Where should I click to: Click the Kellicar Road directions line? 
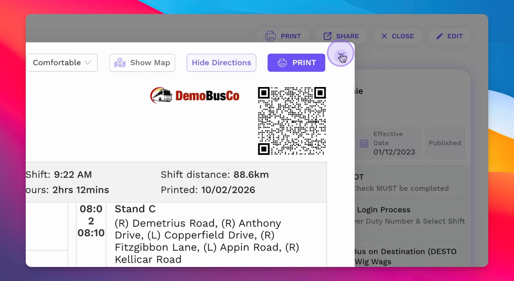click(x=148, y=260)
